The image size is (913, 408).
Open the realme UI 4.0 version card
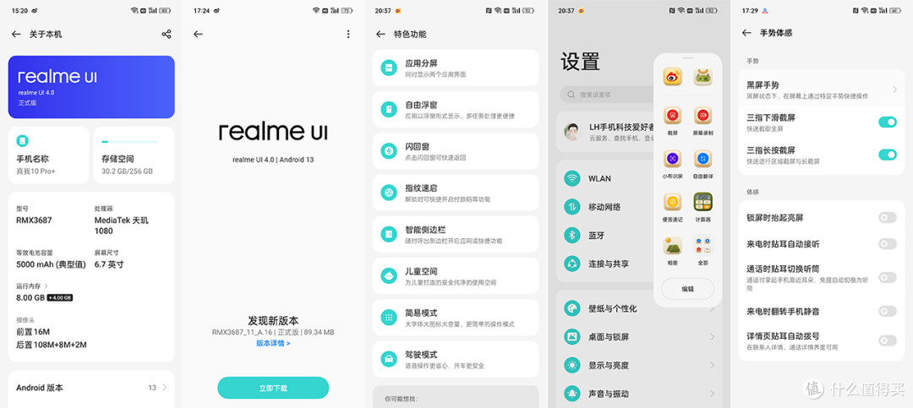[x=91, y=87]
